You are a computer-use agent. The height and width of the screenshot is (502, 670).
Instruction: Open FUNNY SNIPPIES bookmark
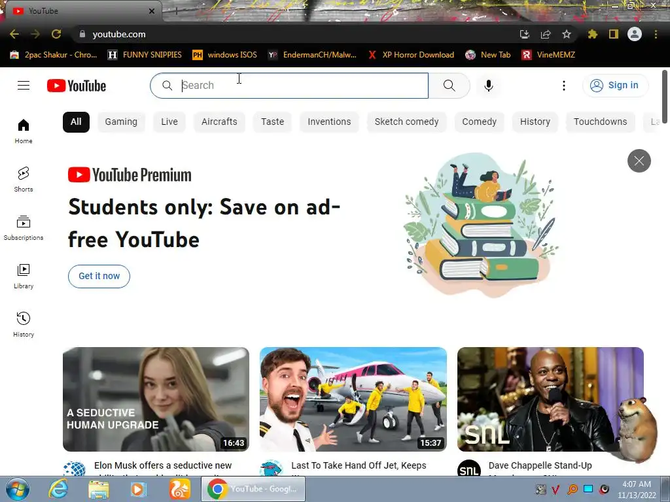point(145,55)
